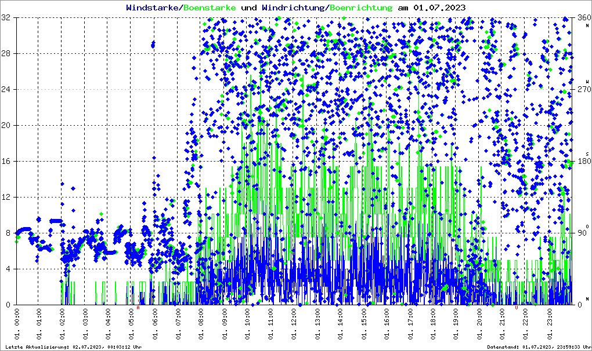Click the left axis value 28
Viewport: 592px width, 351px height.
click(6, 53)
